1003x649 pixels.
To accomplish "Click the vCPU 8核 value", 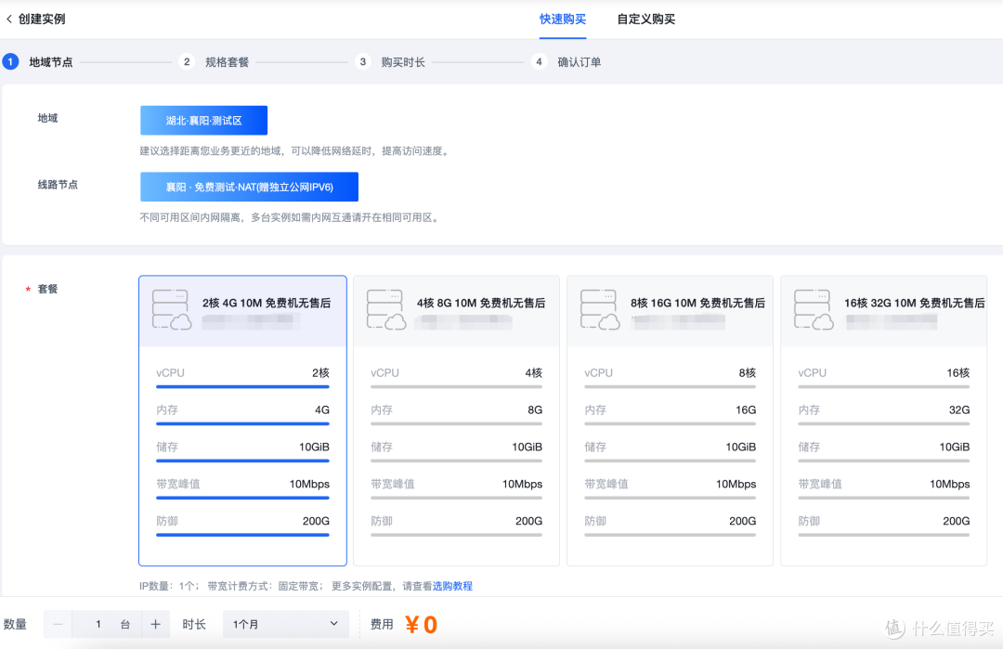I will [x=747, y=372].
